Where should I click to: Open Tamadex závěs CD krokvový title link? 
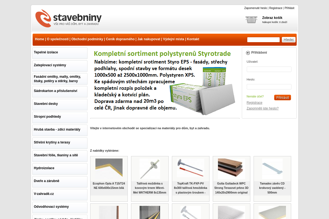tap(272, 188)
